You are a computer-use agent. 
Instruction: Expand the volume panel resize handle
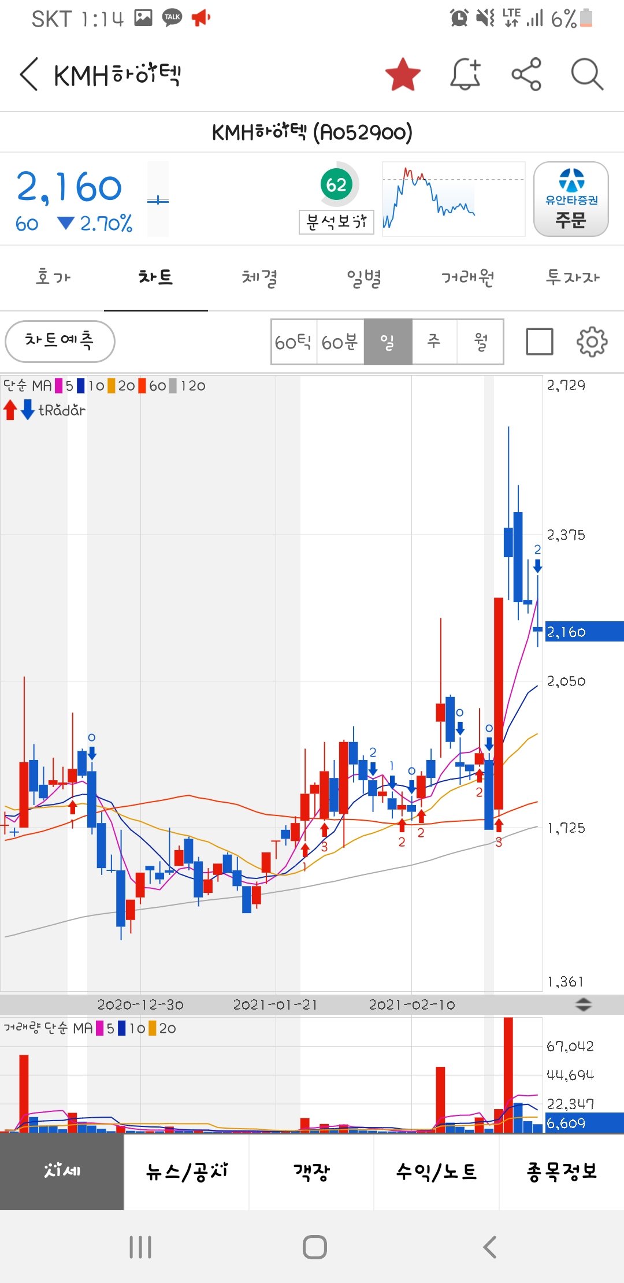(x=584, y=1004)
